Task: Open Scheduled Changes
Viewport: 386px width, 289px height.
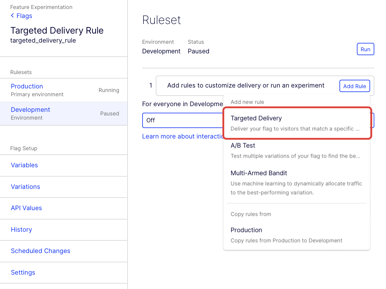Action: click(41, 251)
